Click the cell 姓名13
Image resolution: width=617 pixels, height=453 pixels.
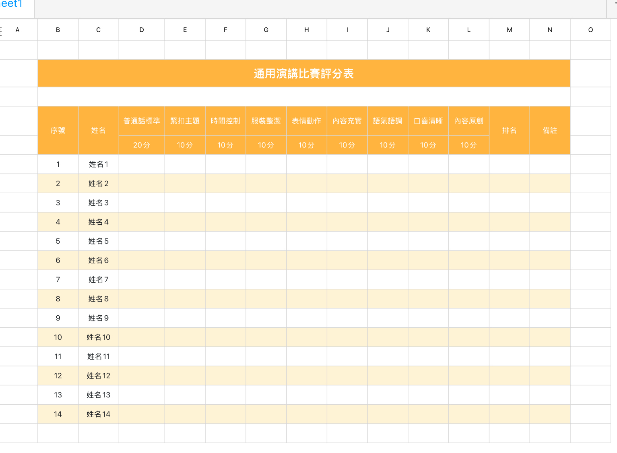tap(99, 395)
